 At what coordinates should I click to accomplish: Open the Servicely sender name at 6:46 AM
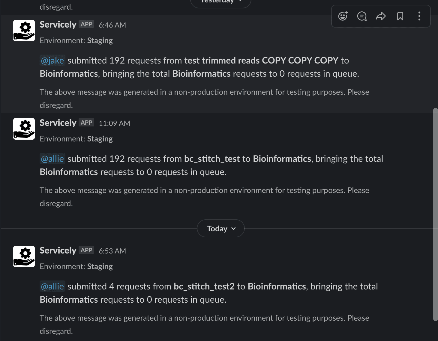pyautogui.click(x=58, y=25)
